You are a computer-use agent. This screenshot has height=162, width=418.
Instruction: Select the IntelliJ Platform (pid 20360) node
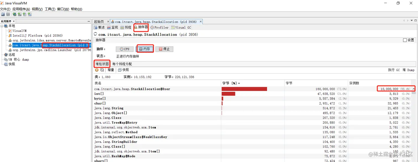(x=38, y=35)
